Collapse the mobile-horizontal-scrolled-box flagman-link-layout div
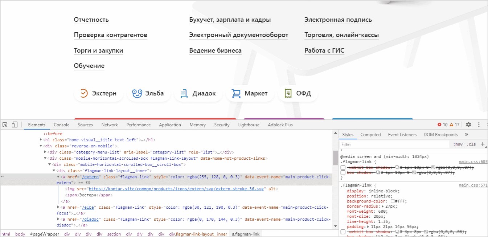 [45, 158]
